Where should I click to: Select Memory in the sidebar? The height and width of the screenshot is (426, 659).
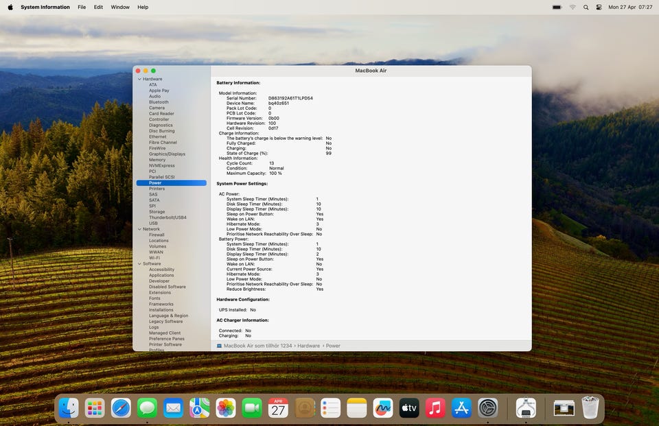157,160
